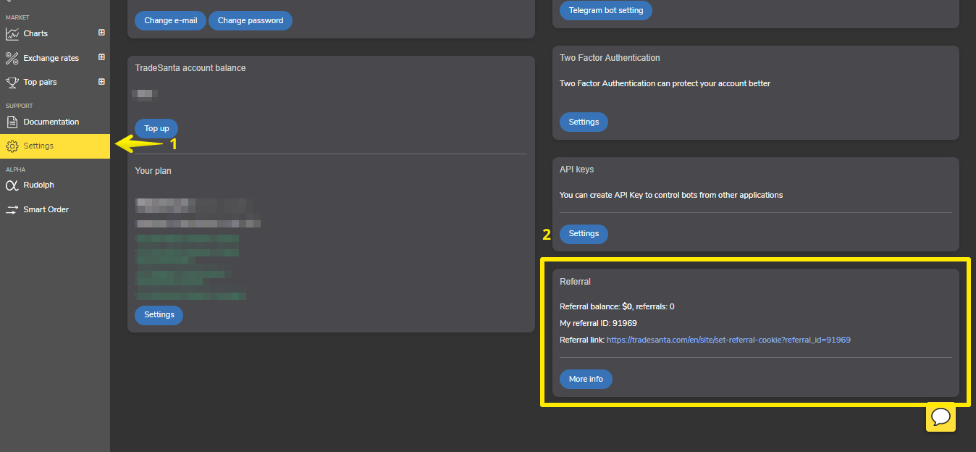Click the 'Referral' card title
Viewport: 976px width, 452px height.
[576, 281]
